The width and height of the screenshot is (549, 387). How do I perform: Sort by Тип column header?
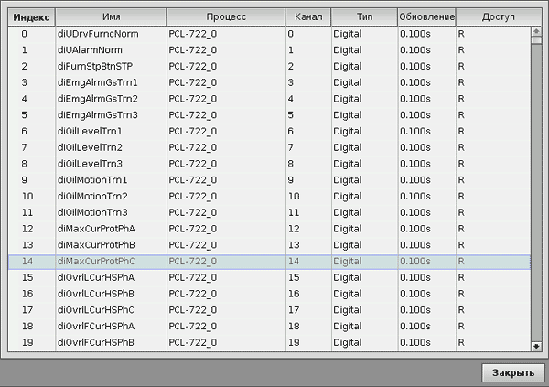tap(364, 17)
